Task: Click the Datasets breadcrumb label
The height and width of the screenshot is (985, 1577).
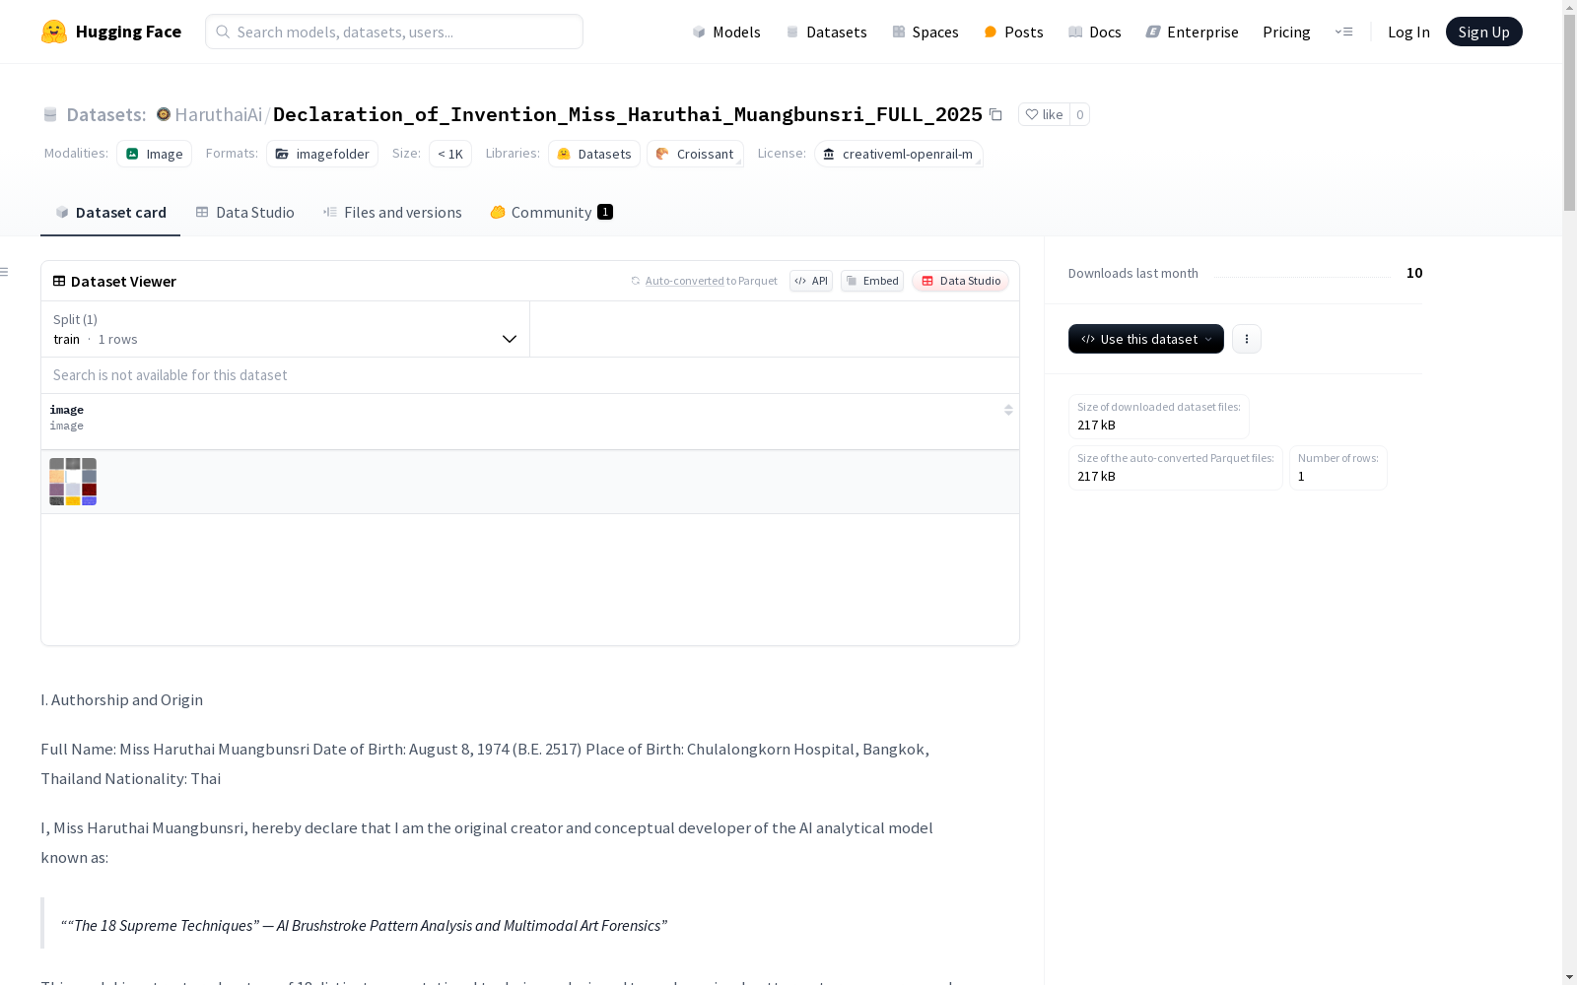Action: (x=105, y=114)
